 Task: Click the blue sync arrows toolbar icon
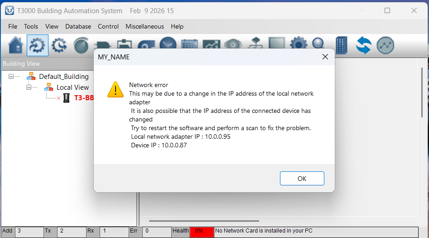tap(363, 45)
